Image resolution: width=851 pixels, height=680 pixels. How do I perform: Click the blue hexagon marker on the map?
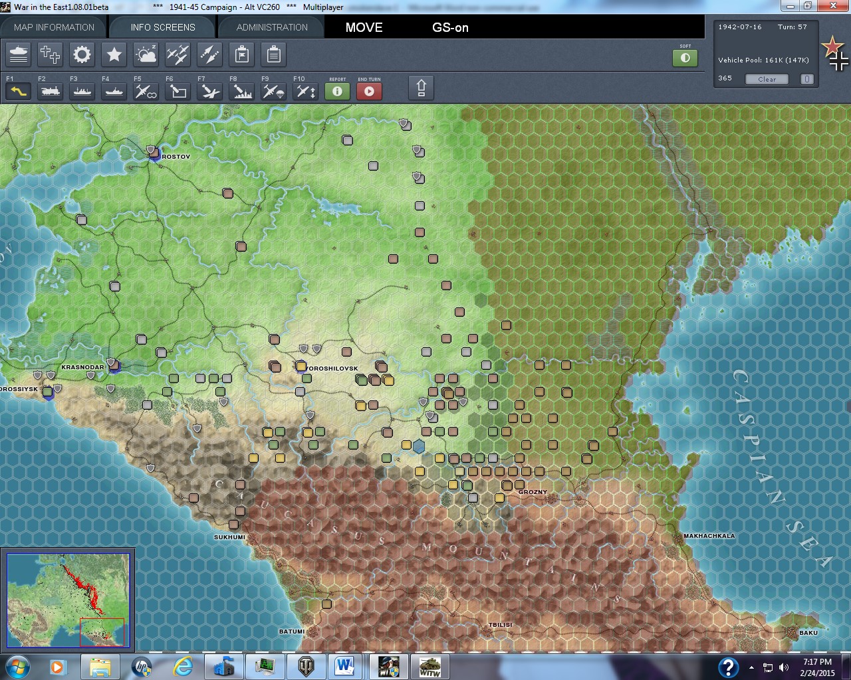[419, 446]
